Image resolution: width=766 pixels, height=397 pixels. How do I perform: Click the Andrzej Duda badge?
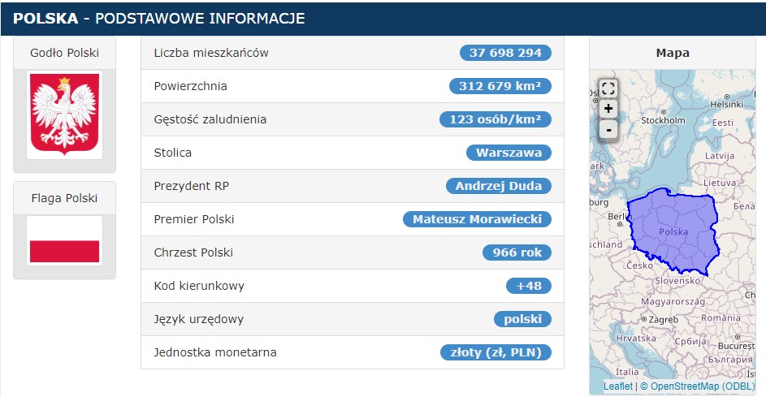[498, 186]
